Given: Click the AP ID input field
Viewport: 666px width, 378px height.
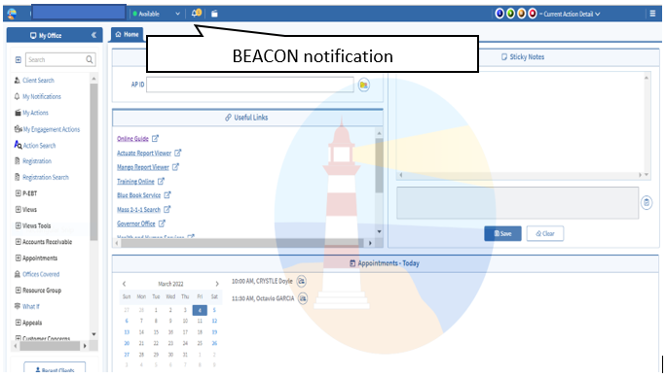Looking at the screenshot, I should pyautogui.click(x=249, y=85).
